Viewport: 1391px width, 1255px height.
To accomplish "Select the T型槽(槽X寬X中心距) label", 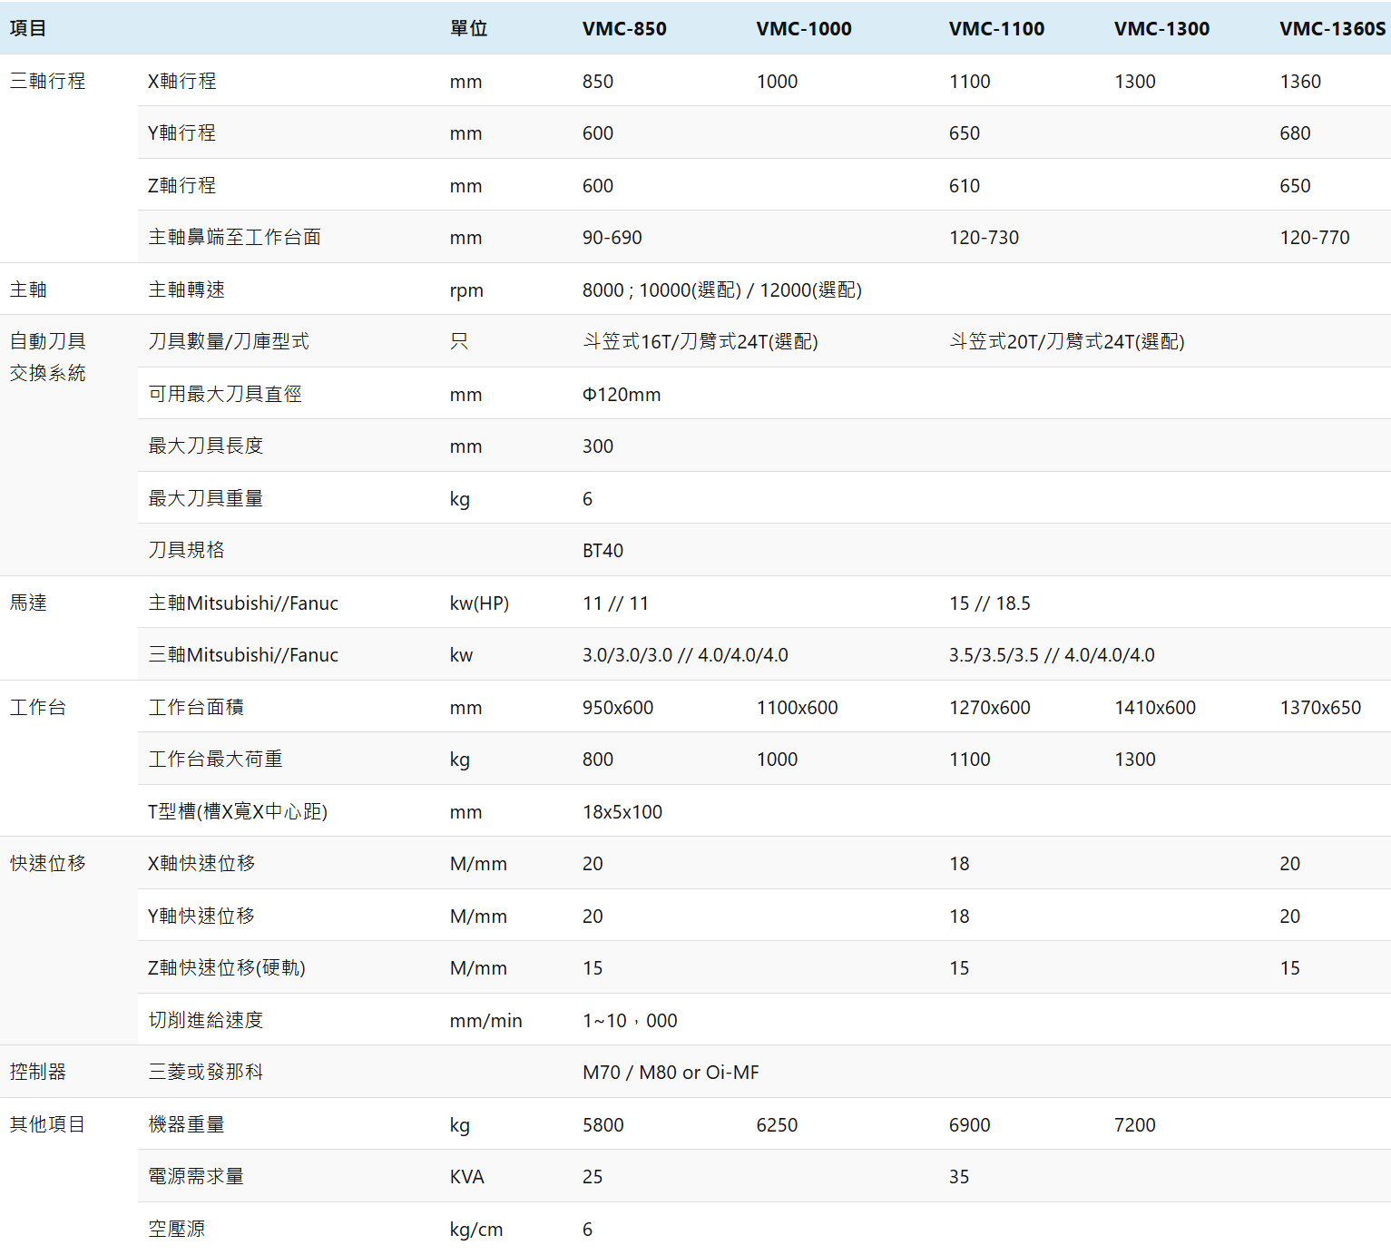I will (x=238, y=811).
